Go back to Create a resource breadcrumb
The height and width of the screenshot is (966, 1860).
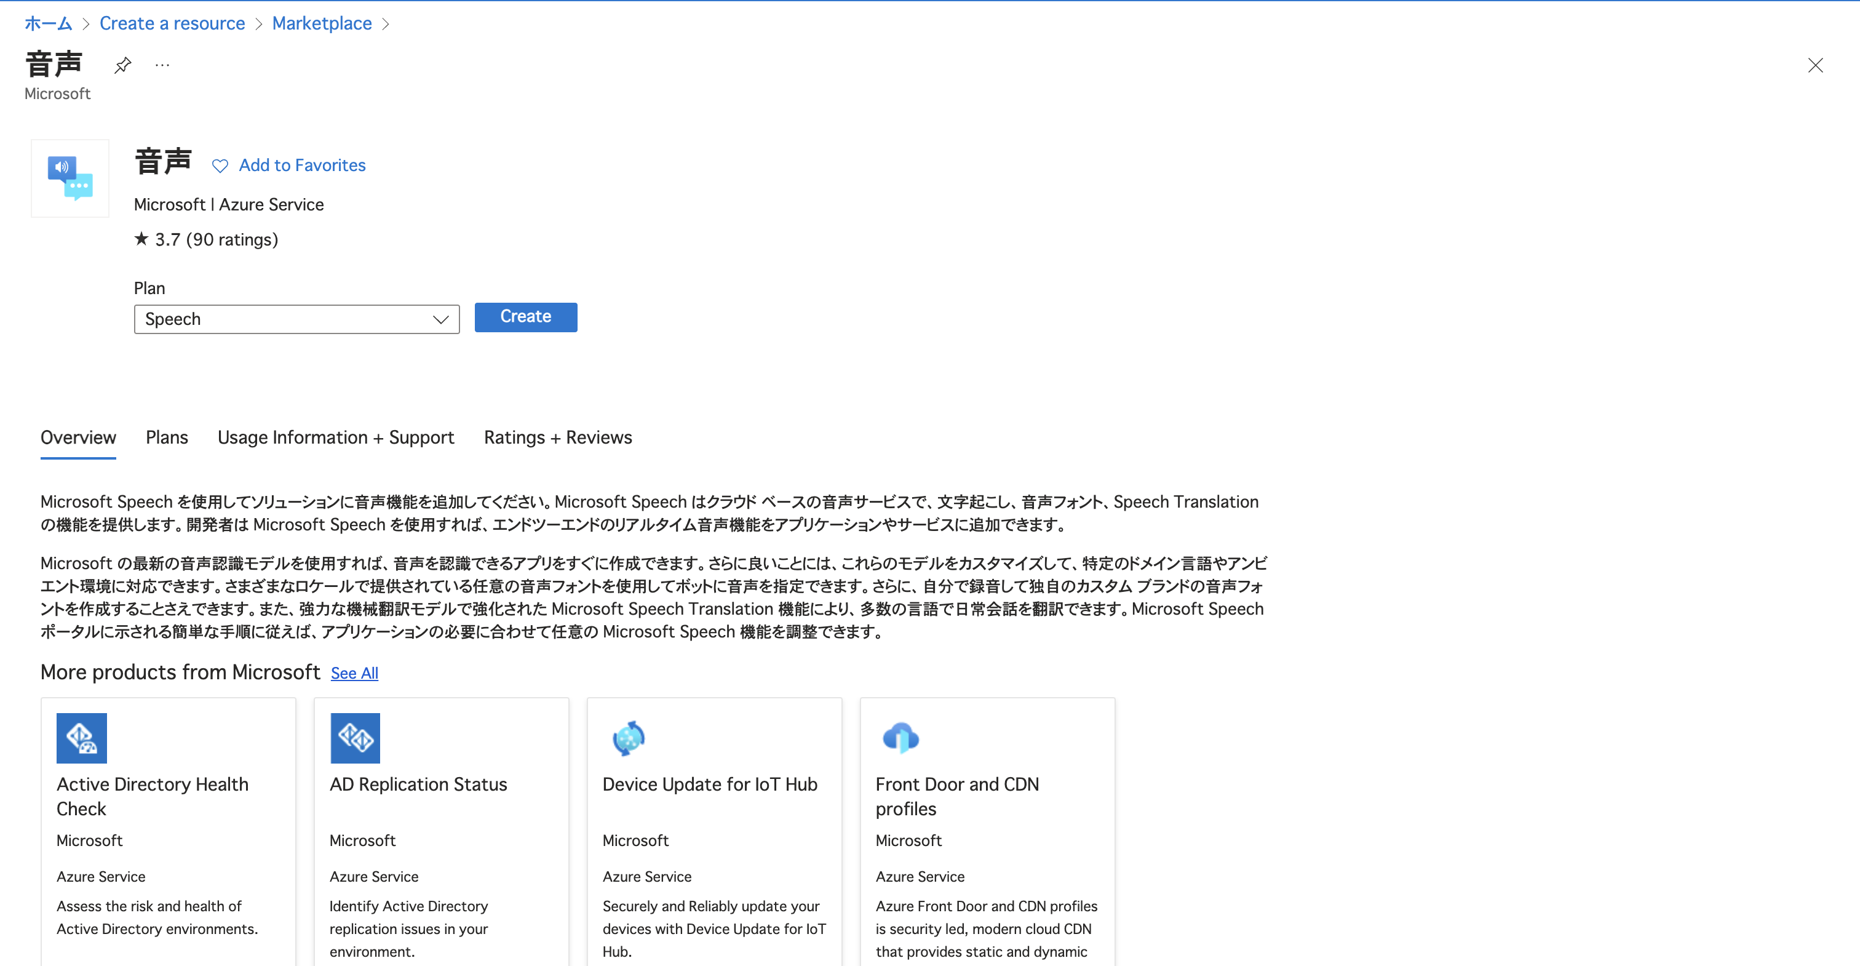[172, 23]
